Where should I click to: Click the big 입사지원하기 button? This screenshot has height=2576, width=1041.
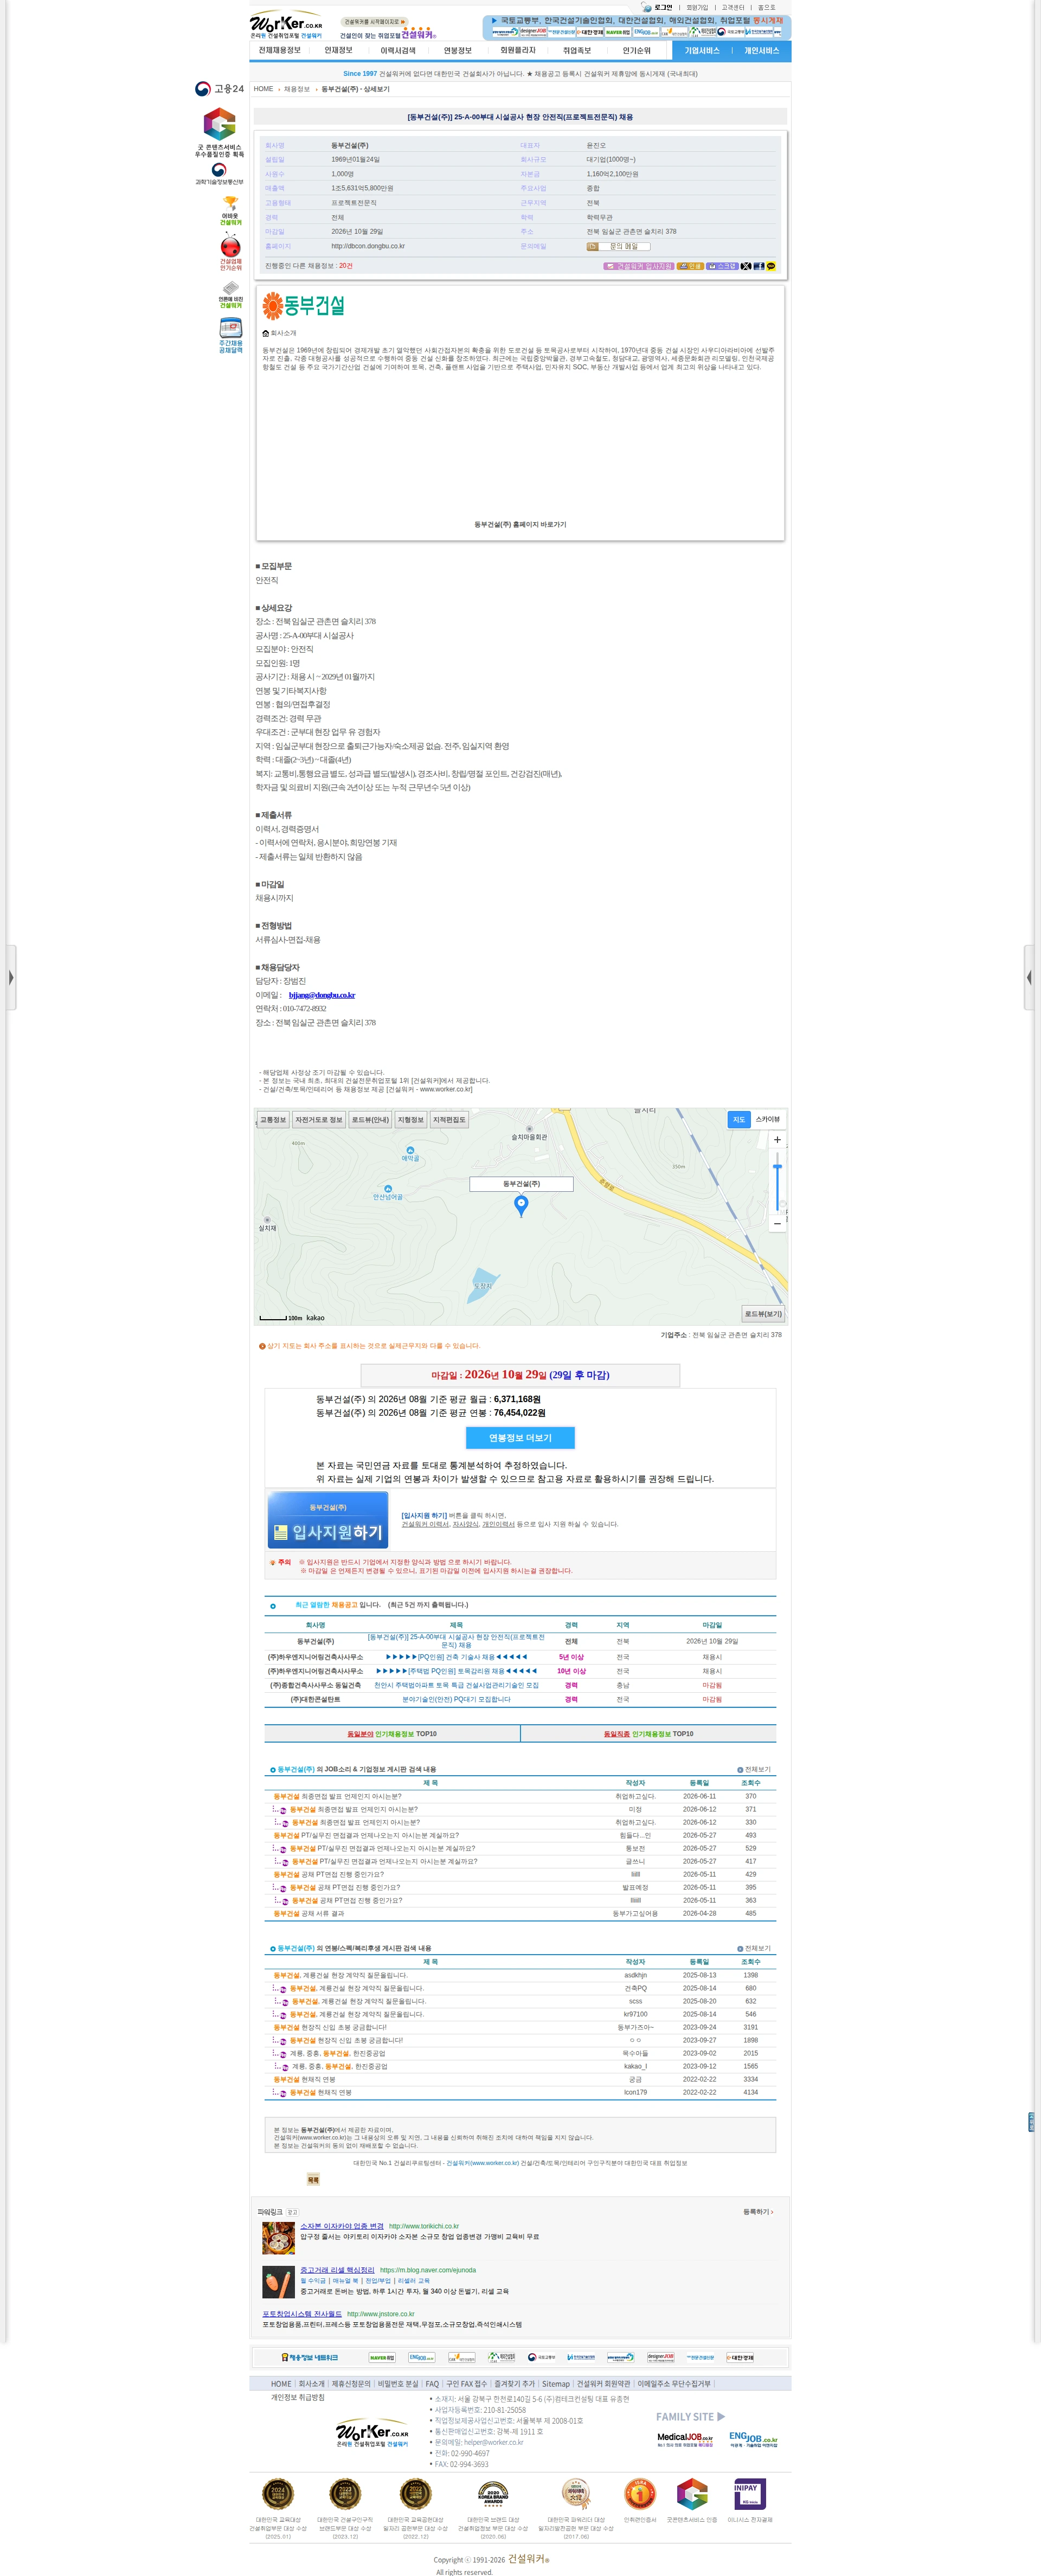pos(328,1520)
